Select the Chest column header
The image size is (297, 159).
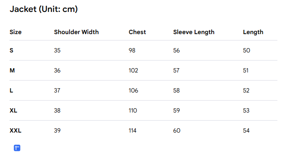[137, 32]
